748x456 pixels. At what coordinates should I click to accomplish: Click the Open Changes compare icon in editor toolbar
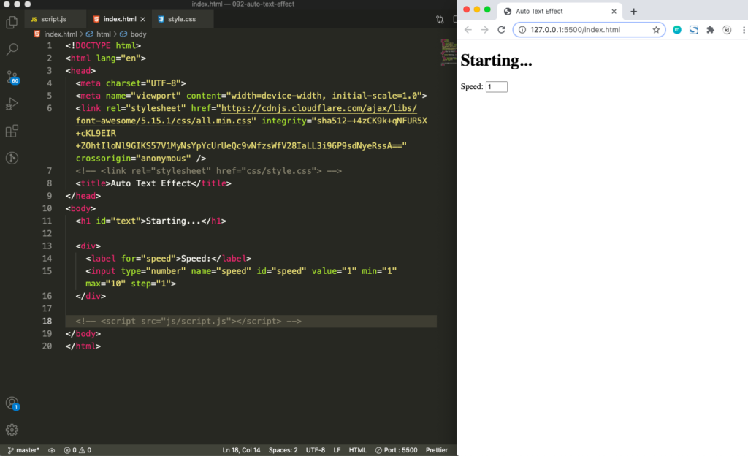point(440,20)
